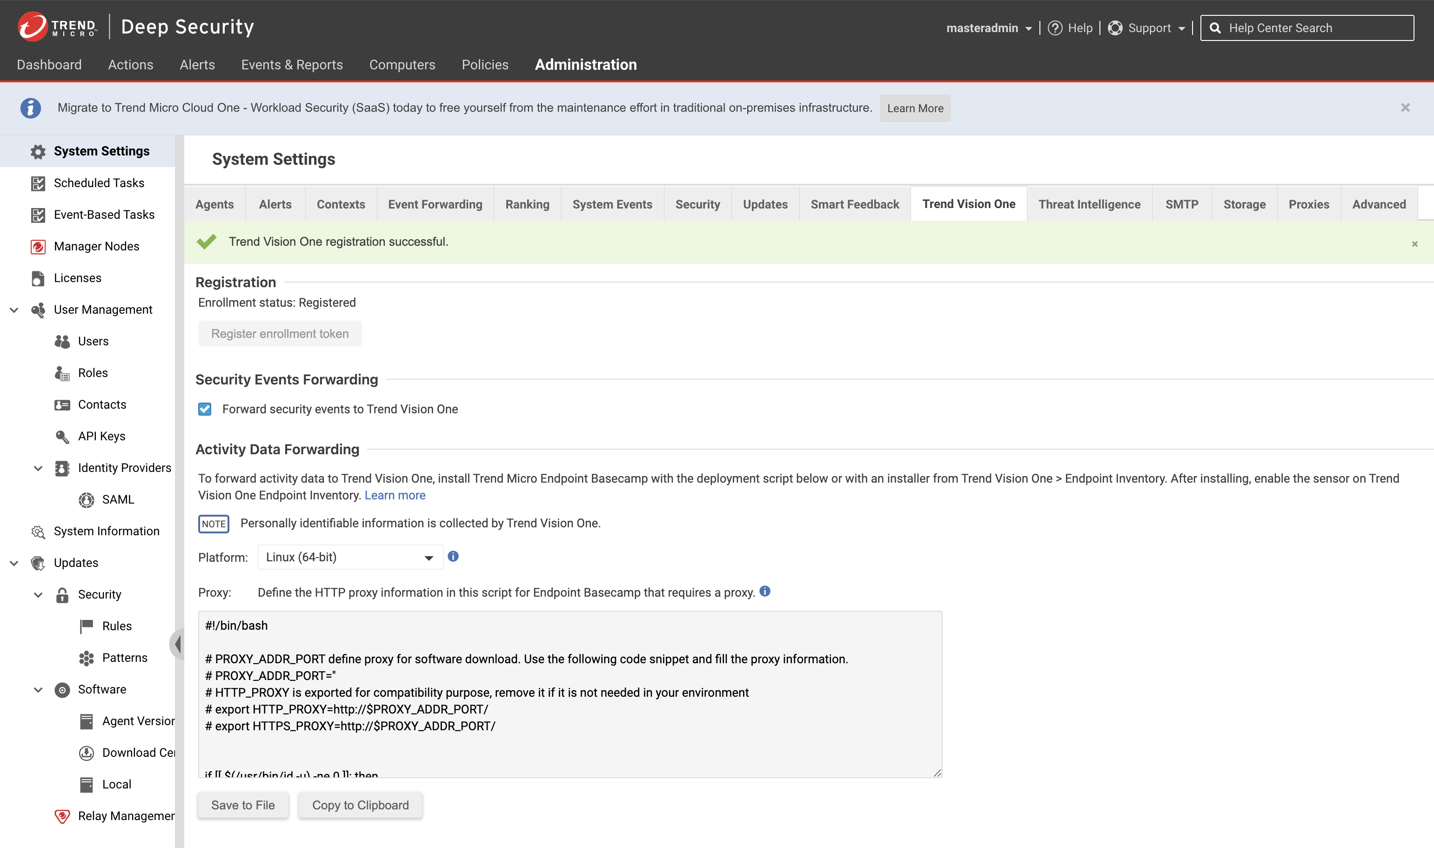The height and width of the screenshot is (848, 1434).
Task: Click the Rules flag icon
Action: pyautogui.click(x=86, y=626)
